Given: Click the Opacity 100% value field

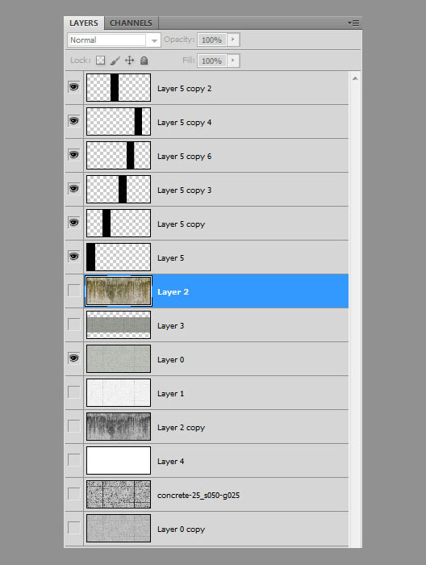Looking at the screenshot, I should tap(211, 40).
